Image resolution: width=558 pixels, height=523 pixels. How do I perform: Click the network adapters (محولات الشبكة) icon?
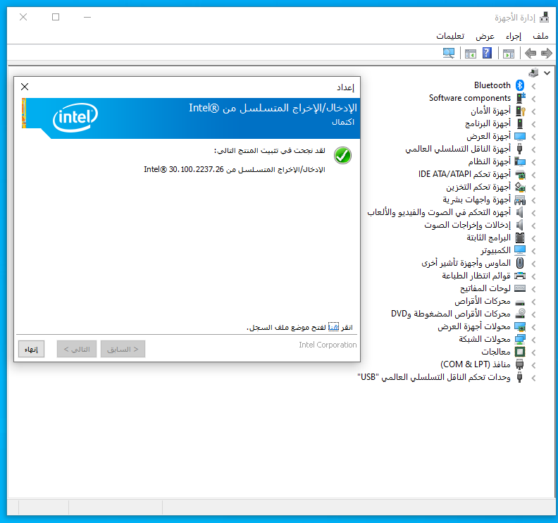[x=520, y=339]
